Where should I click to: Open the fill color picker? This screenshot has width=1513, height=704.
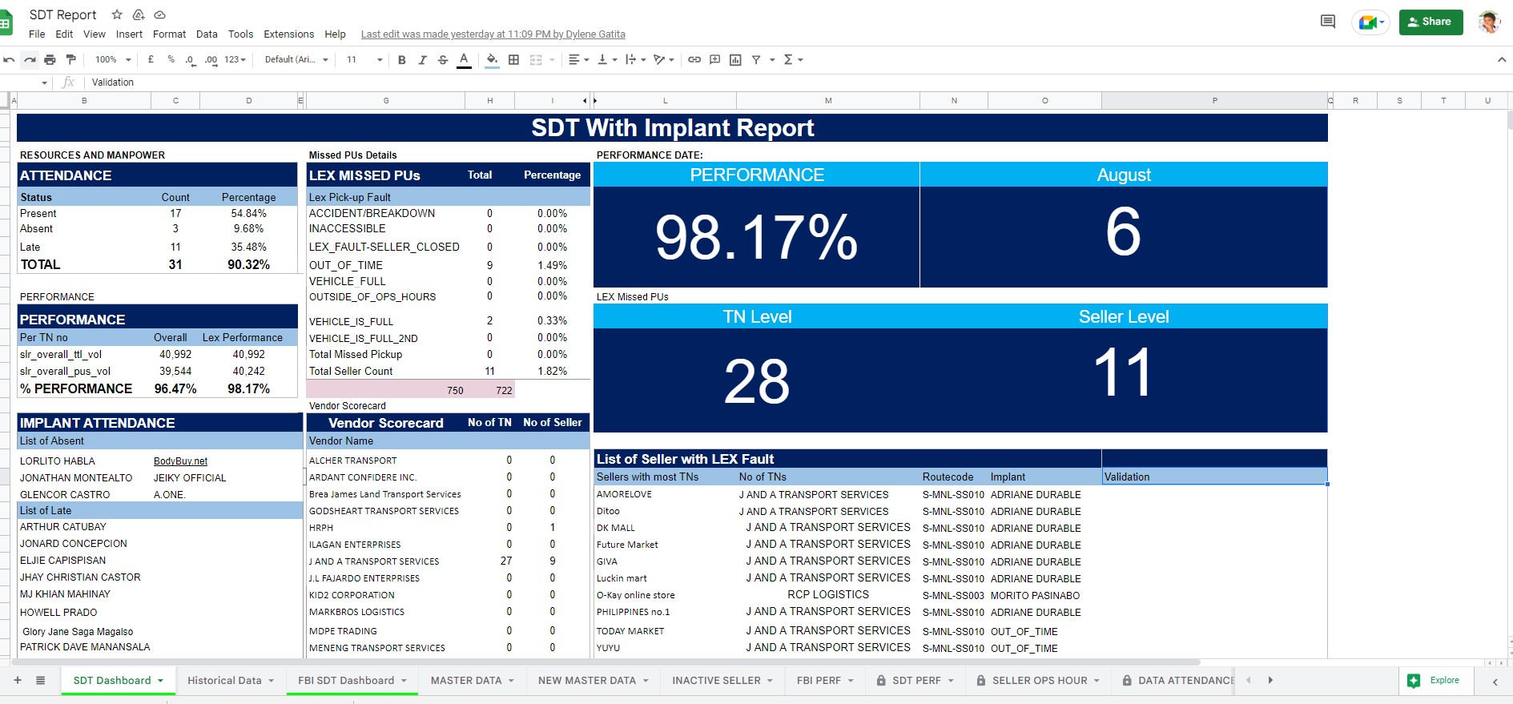(x=492, y=59)
